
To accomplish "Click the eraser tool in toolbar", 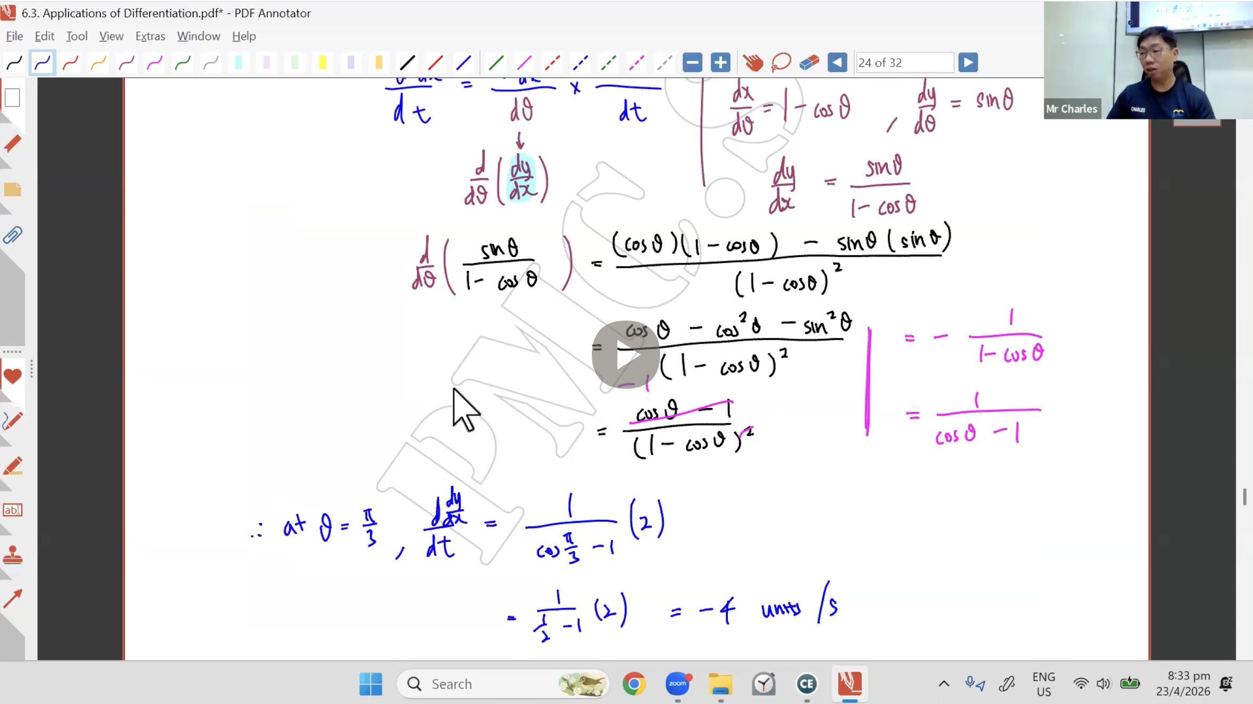I will click(809, 63).
